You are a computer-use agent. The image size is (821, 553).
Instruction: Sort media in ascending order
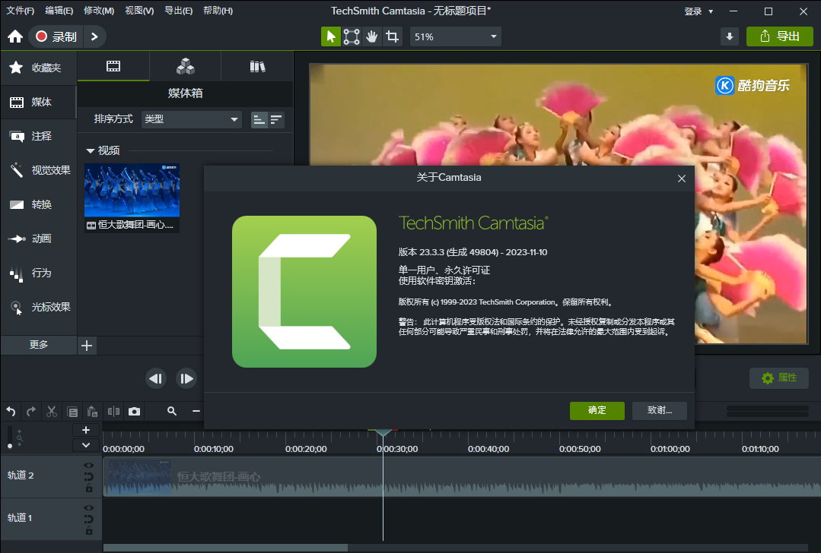tap(259, 120)
